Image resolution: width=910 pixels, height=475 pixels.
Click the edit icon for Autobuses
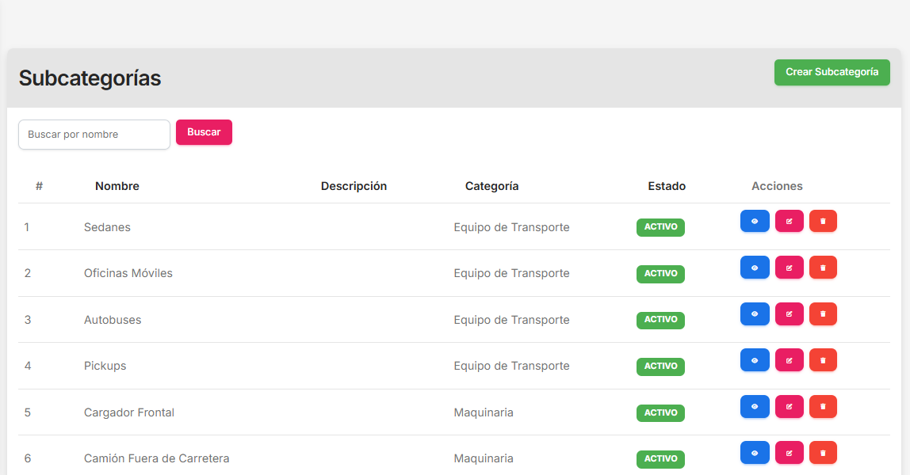click(x=789, y=314)
